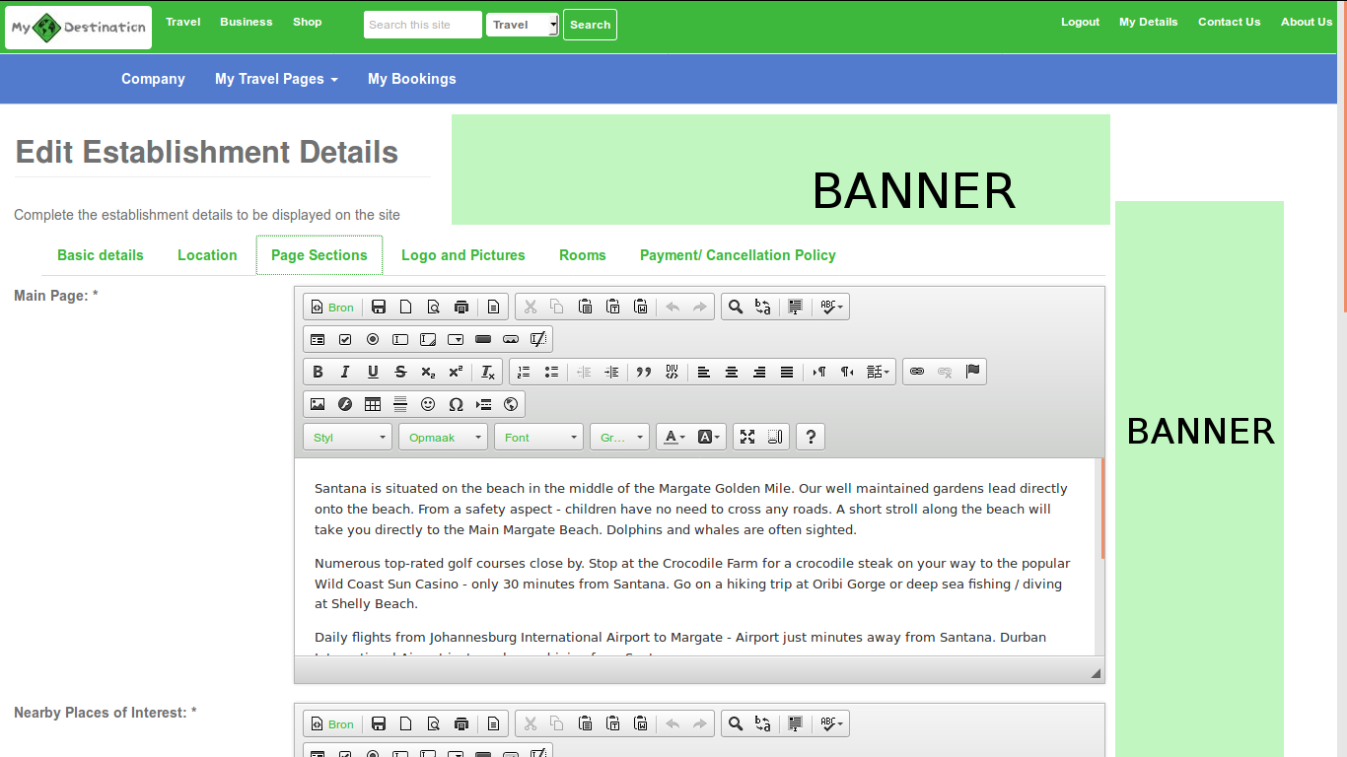Click the Anchor flag icon

click(972, 372)
